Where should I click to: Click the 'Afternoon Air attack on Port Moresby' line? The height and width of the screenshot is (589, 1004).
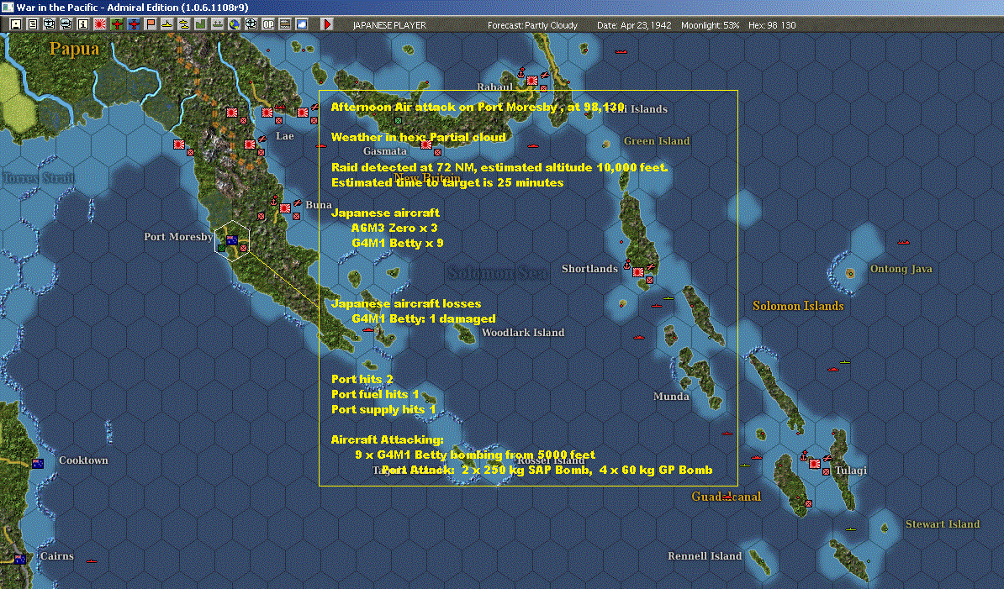tap(478, 107)
